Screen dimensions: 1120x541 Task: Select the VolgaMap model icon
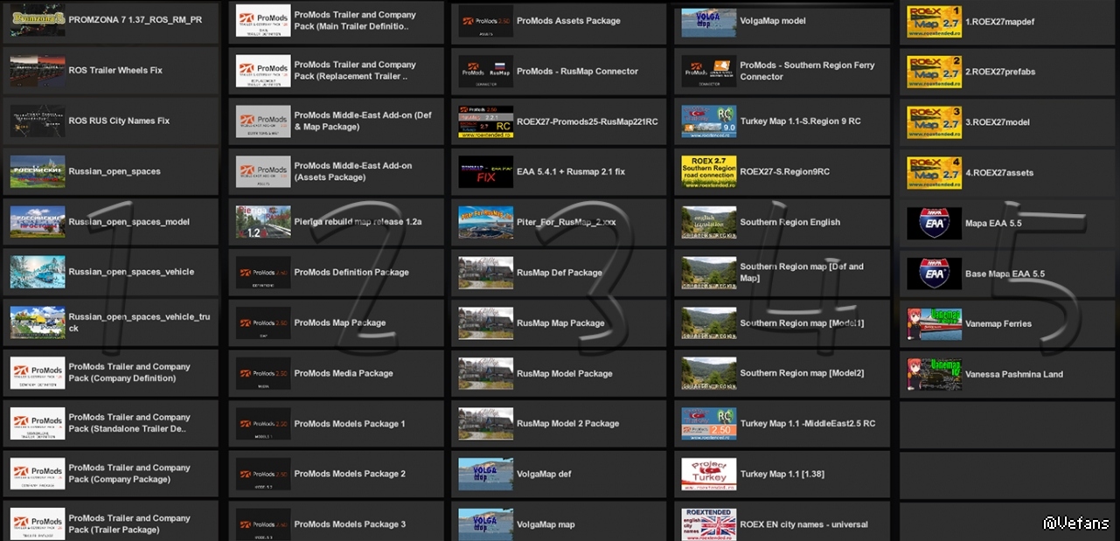click(709, 21)
